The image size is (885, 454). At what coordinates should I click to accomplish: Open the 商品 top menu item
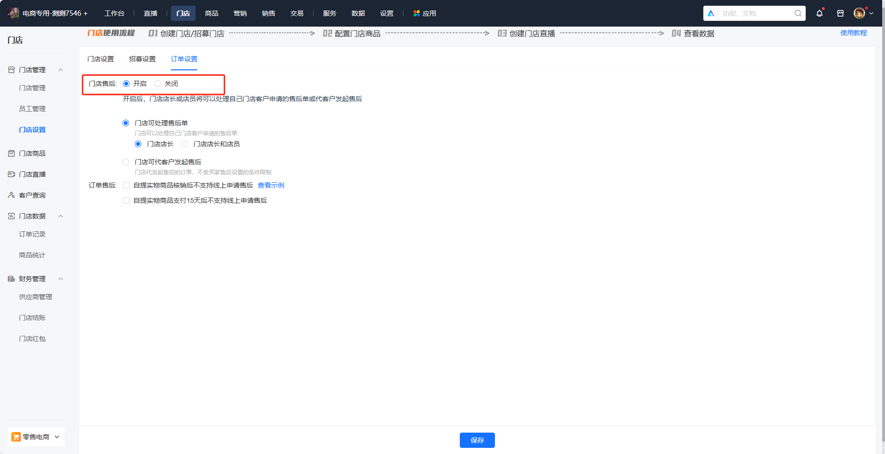212,13
